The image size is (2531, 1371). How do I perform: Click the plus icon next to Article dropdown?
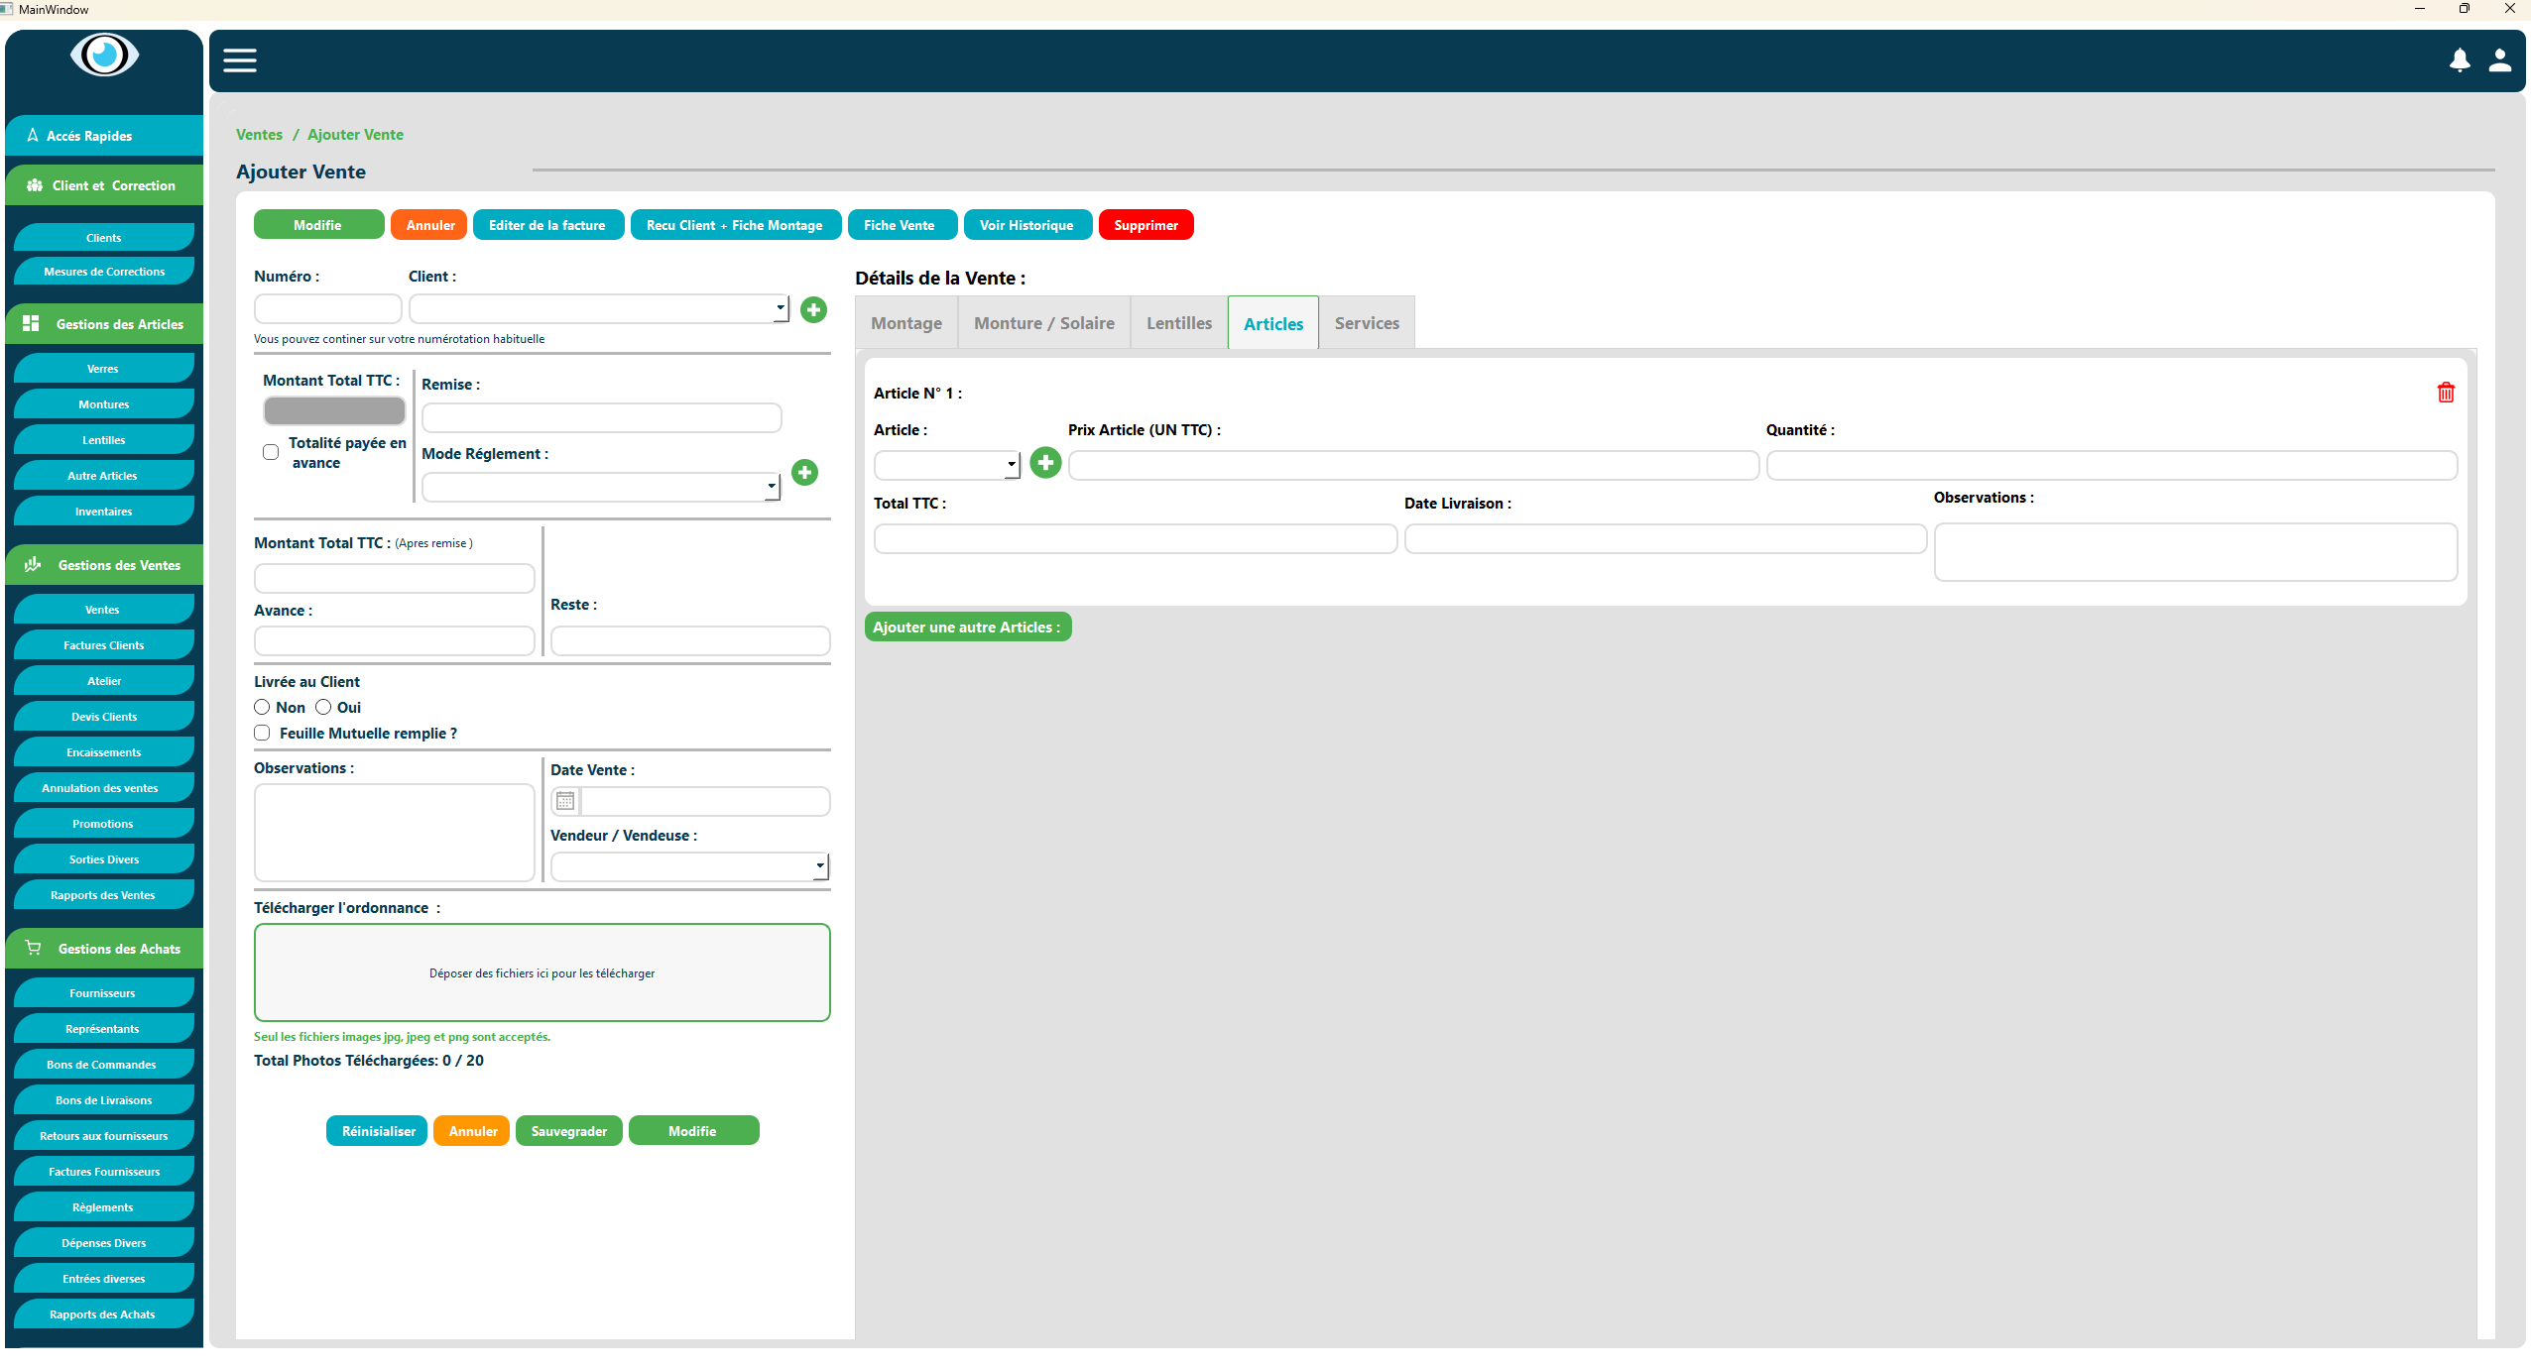(x=1045, y=463)
